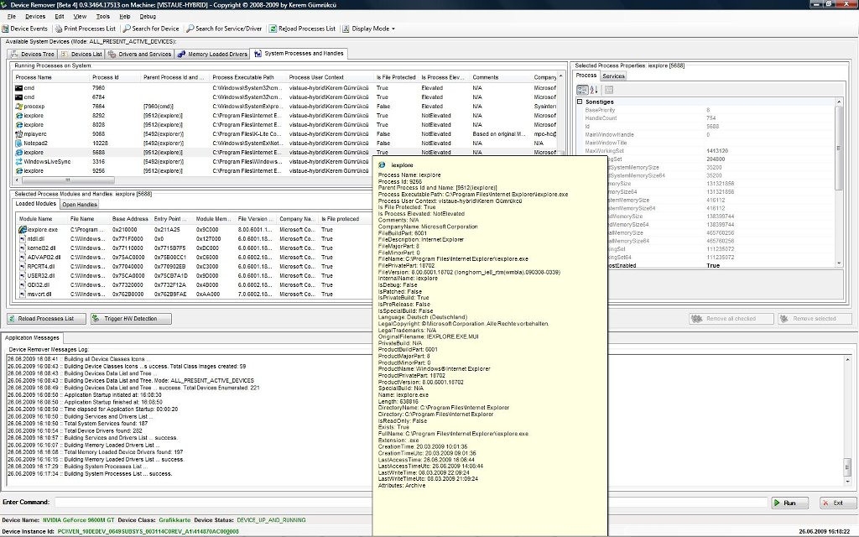Switch to the Drivers and Services tab
859x537 pixels.
click(140, 54)
